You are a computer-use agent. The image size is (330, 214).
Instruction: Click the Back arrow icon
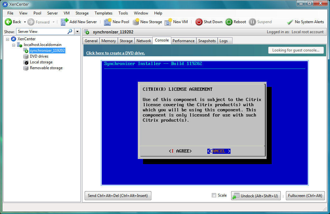click(8, 22)
